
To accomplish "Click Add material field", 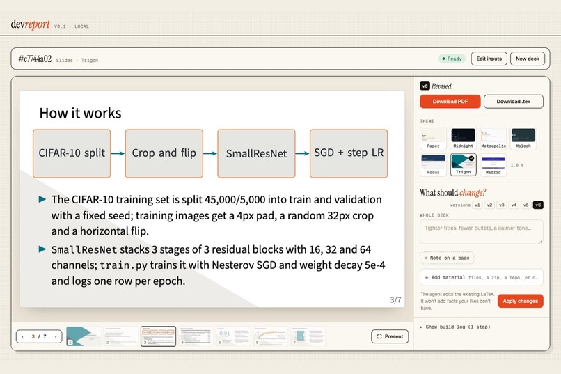I will pyautogui.click(x=481, y=277).
